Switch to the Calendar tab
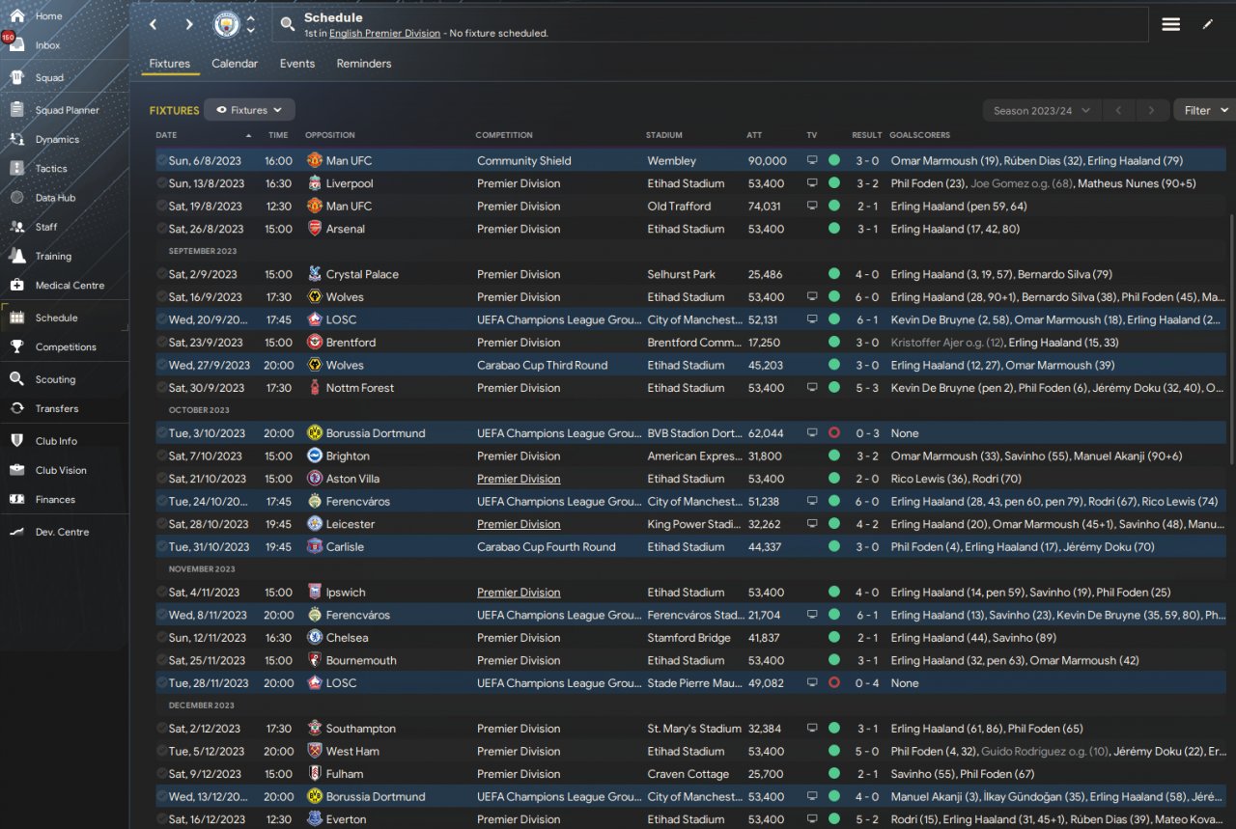 pos(235,64)
